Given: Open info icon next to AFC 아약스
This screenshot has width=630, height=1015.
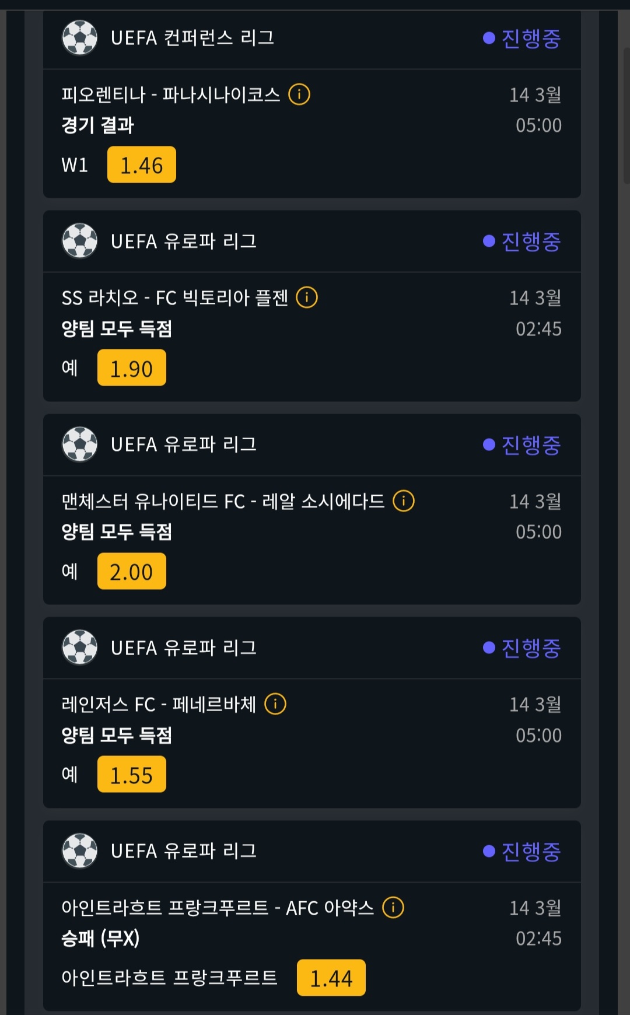Looking at the screenshot, I should [x=393, y=908].
